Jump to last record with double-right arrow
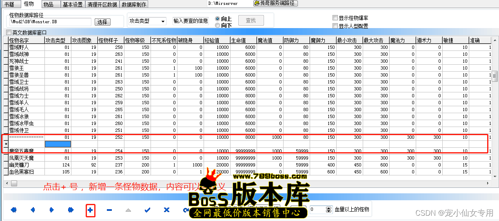This screenshot has height=221, width=499. point(71,210)
